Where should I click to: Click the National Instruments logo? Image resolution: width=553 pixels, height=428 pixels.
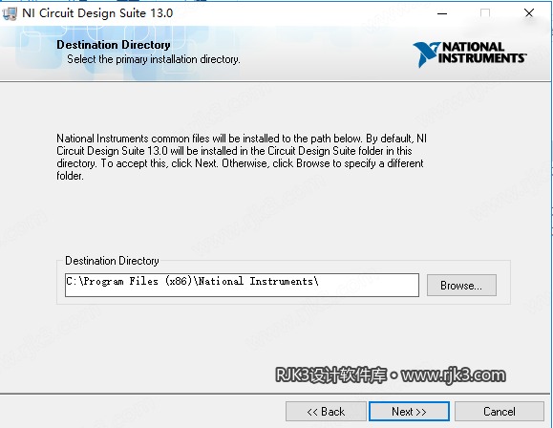click(470, 53)
